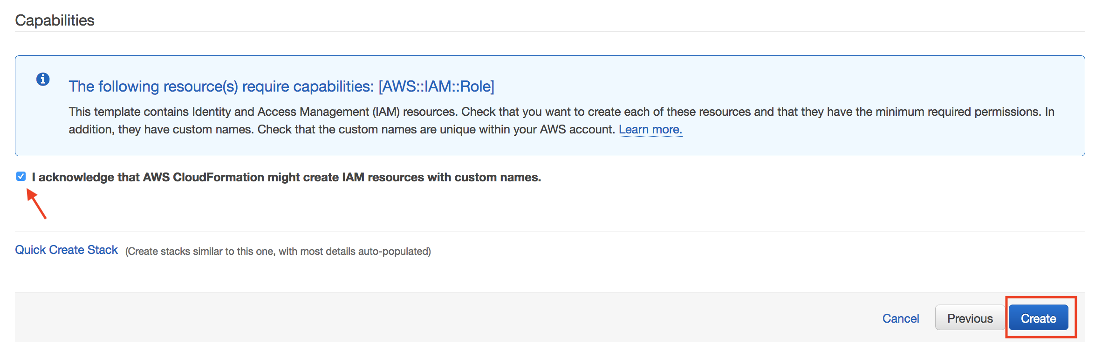Click the red outline around the Create button
The height and width of the screenshot is (345, 1095).
(1041, 298)
